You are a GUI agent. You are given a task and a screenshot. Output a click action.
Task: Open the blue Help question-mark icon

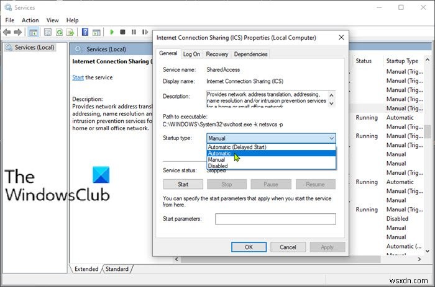coord(85,32)
